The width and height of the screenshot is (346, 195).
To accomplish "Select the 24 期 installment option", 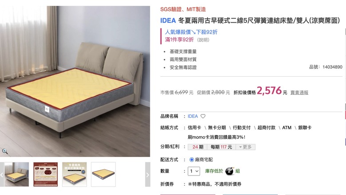I will [197, 147].
